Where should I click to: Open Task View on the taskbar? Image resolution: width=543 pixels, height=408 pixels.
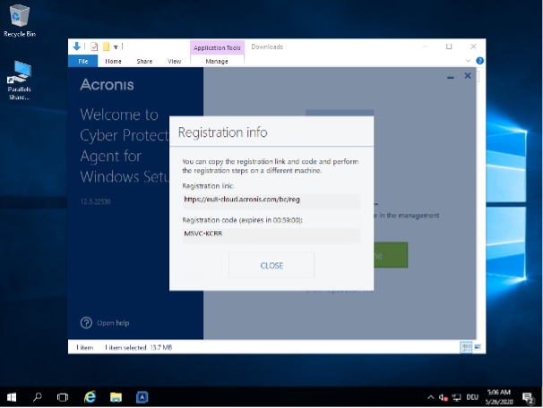coord(63,397)
